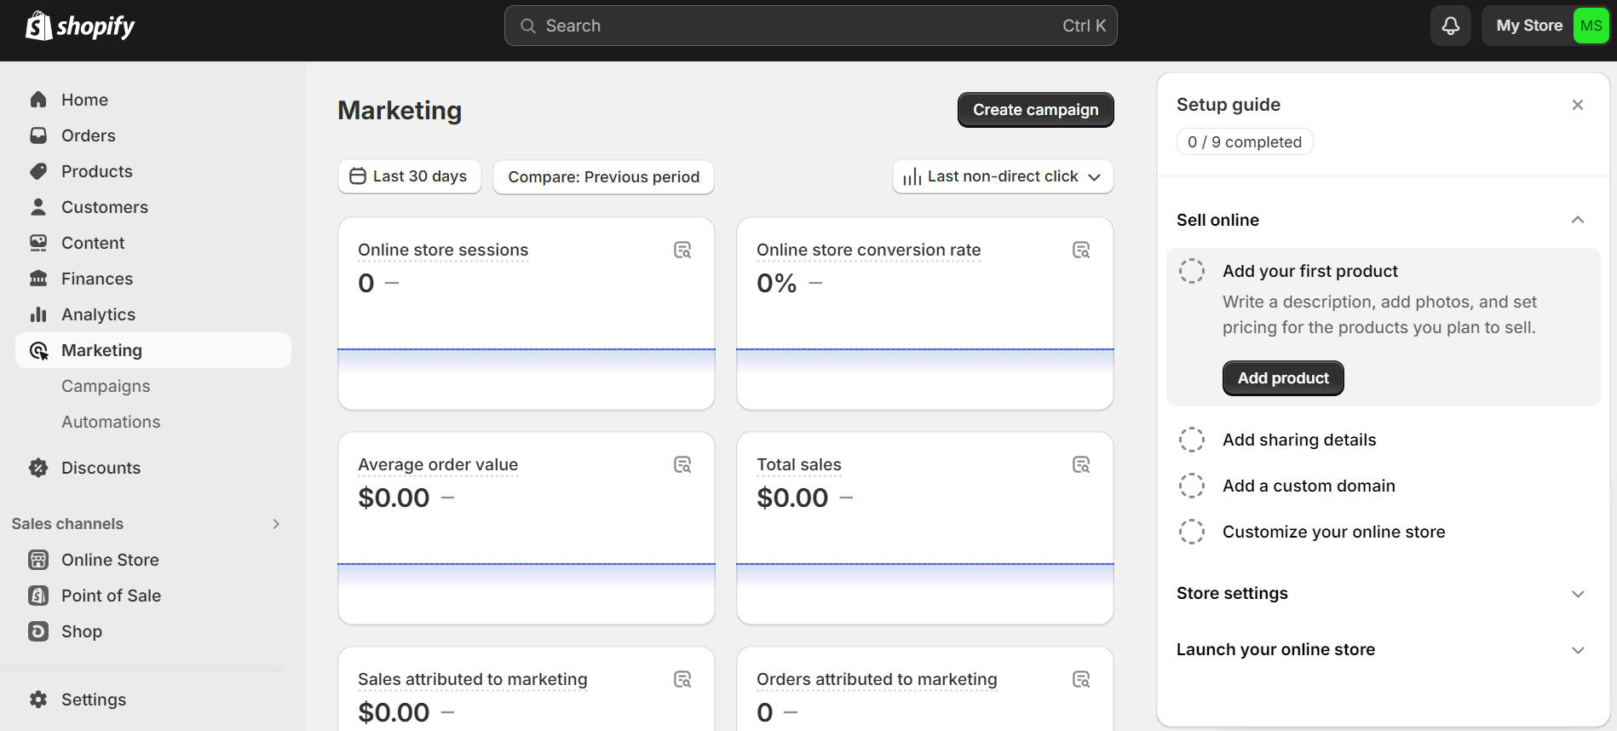The width and height of the screenshot is (1617, 731).
Task: Open Products from the sidebar
Action: (x=153, y=171)
